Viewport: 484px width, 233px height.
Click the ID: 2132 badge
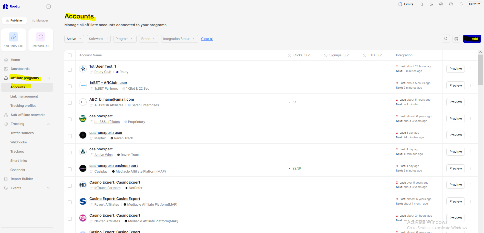(474, 4)
